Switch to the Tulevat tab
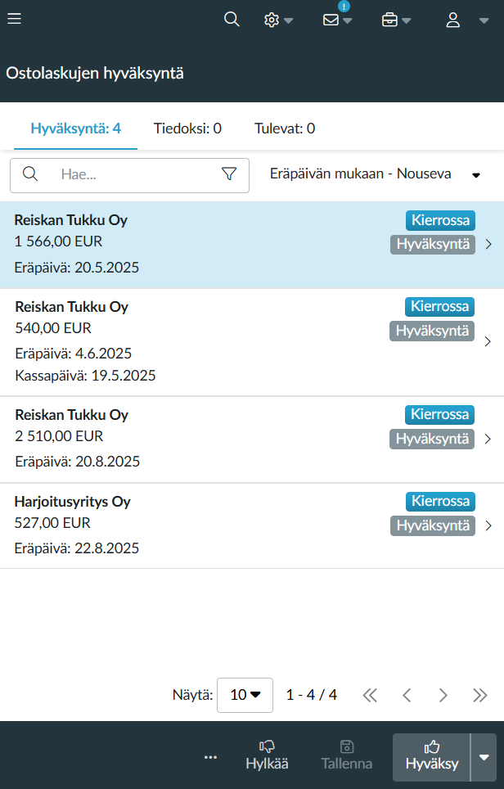504x789 pixels. click(x=285, y=128)
